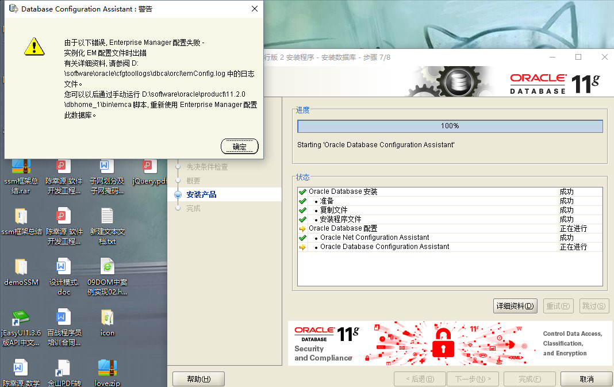Select the 复制文件 status row text
The width and height of the screenshot is (614, 387).
333,210
